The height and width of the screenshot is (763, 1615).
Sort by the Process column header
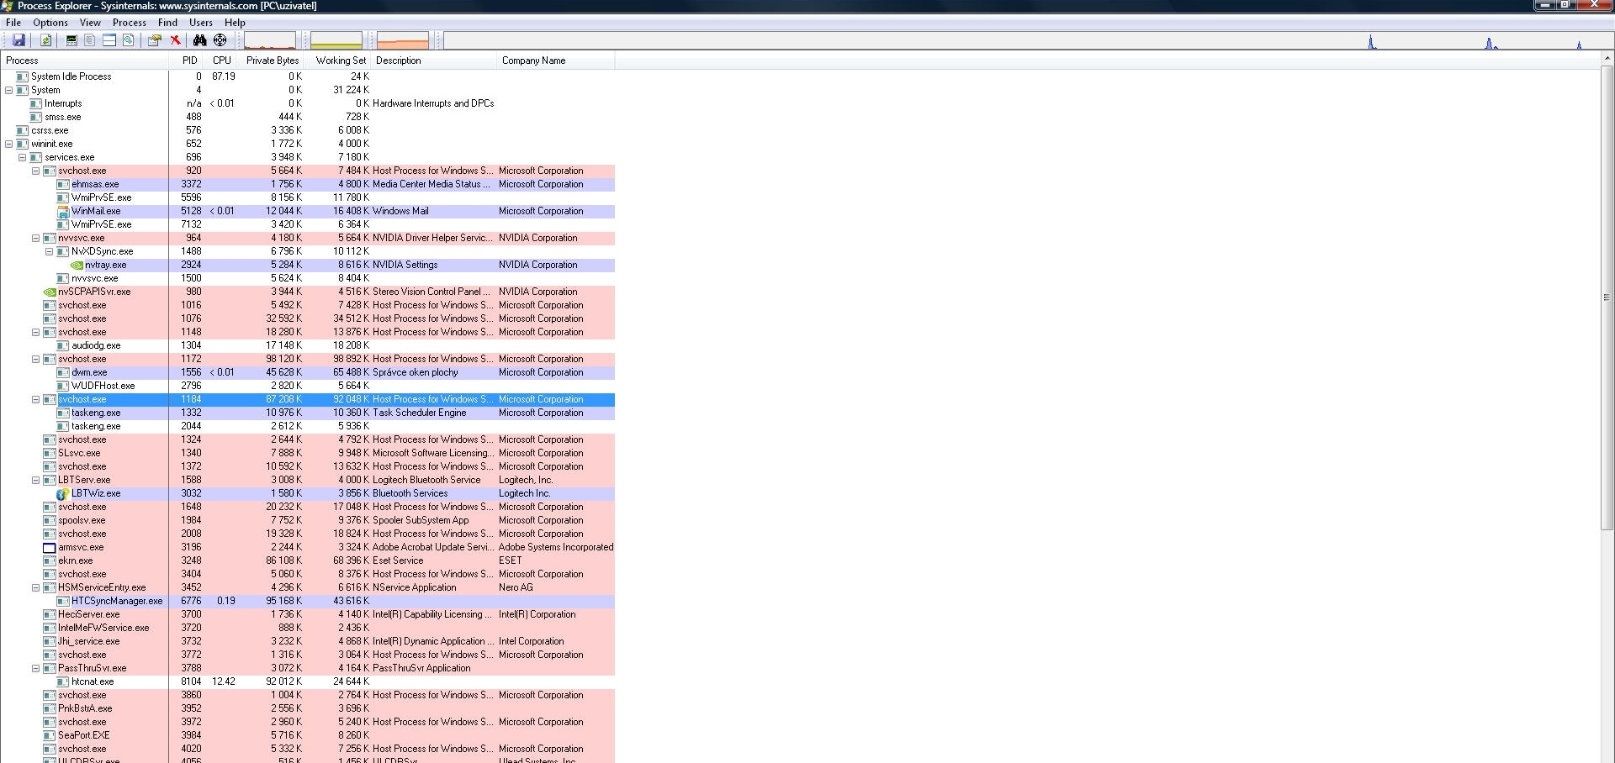(84, 61)
